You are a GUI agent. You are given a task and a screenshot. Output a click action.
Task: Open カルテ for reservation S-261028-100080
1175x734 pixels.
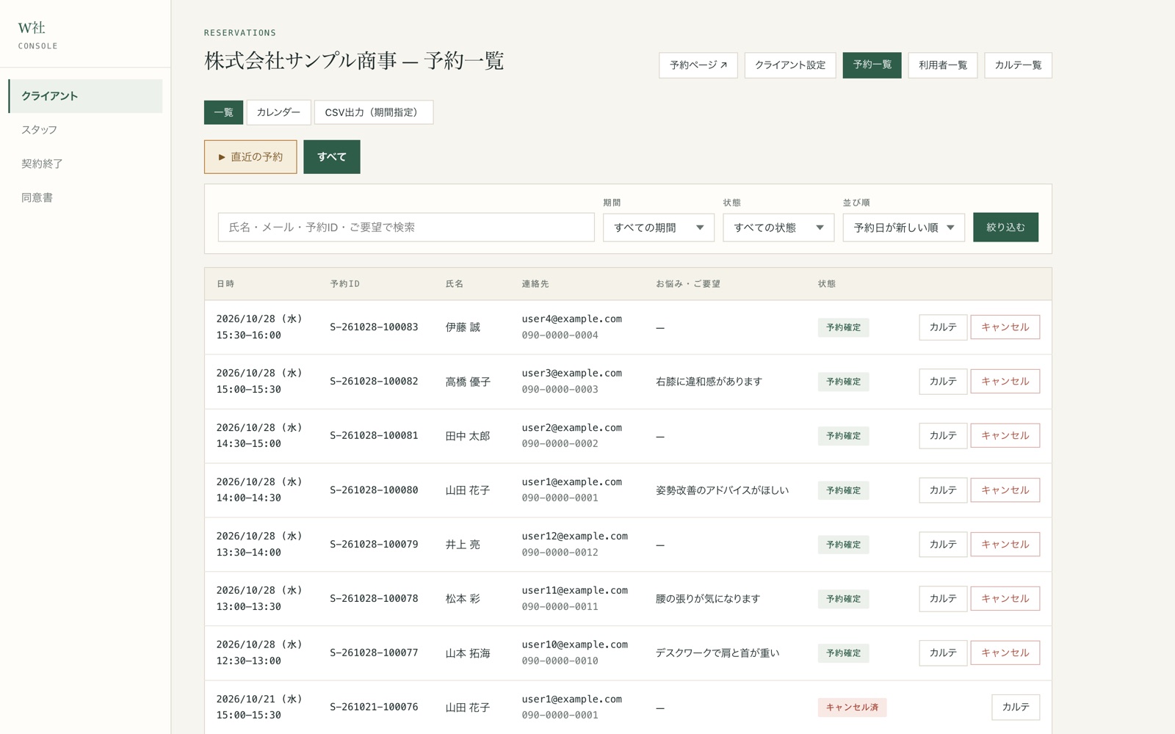click(x=943, y=490)
